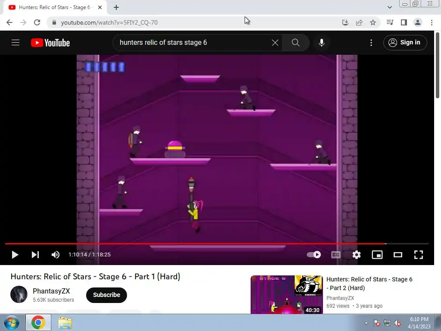Bookmark this tab star icon

click(373, 22)
